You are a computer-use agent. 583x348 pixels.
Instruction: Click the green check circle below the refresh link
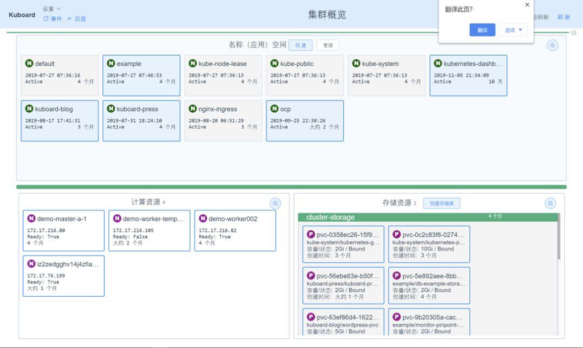pyautogui.click(x=572, y=33)
